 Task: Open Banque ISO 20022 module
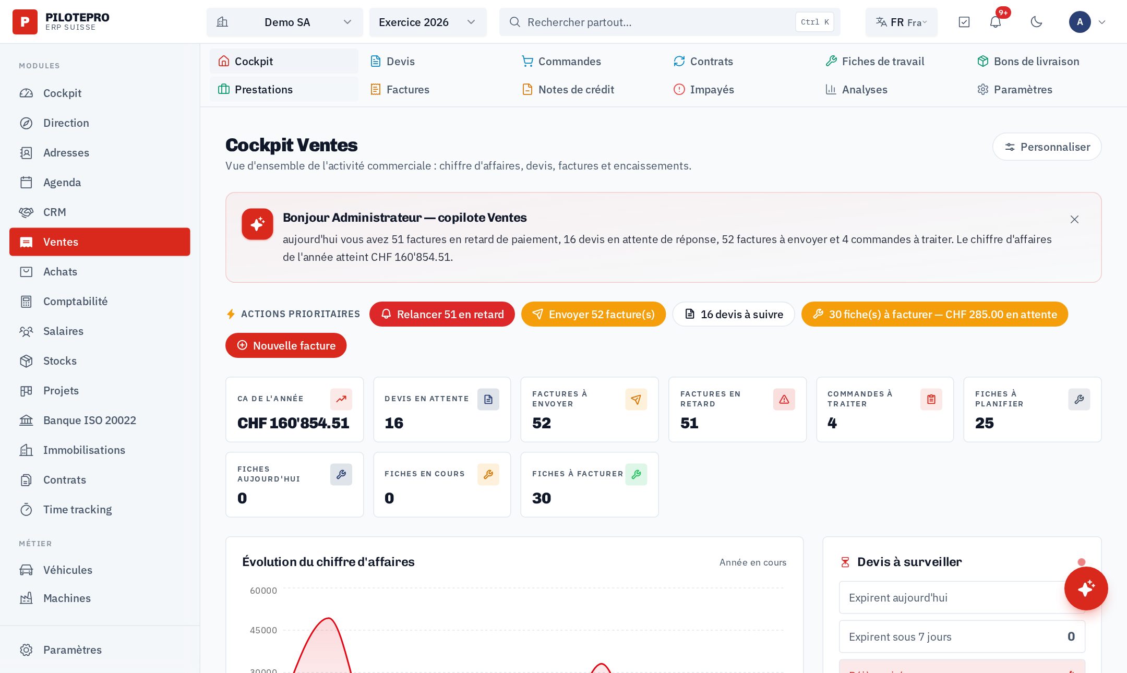click(x=100, y=420)
